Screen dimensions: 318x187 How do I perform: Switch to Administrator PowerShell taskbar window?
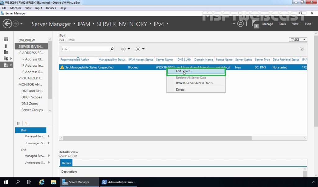pos(118,182)
